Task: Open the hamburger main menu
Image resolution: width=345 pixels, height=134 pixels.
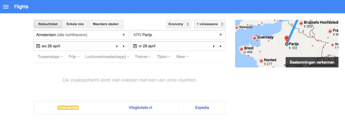Action: [x=6, y=7]
